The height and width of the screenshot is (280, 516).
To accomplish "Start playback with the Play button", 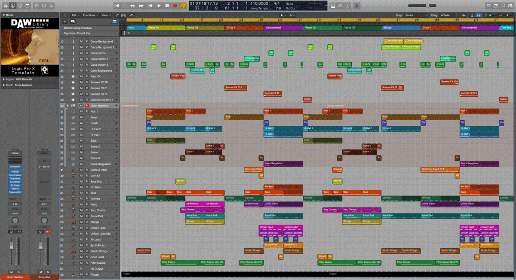I will (159, 6).
